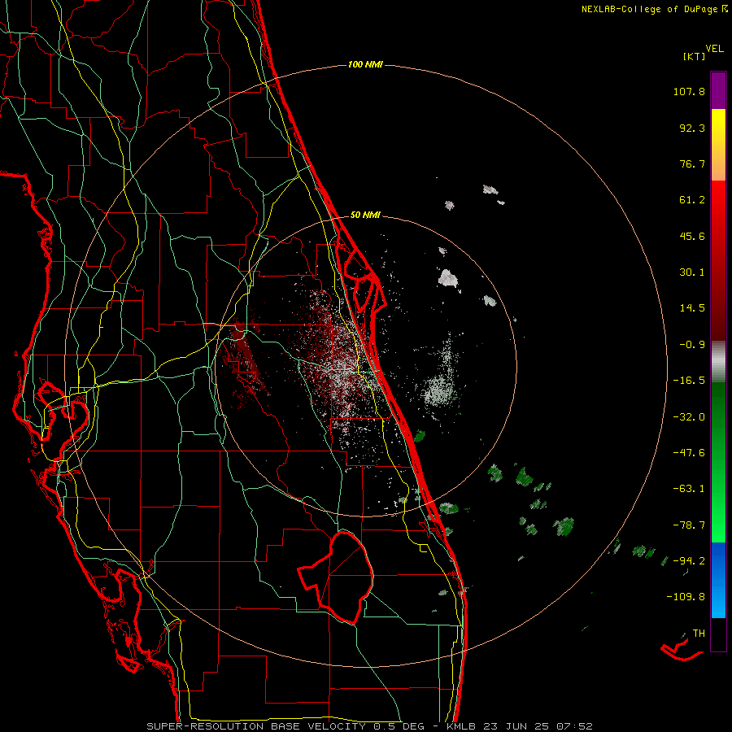
Task: Click the 50 NMI range ring label
Action: (x=365, y=216)
